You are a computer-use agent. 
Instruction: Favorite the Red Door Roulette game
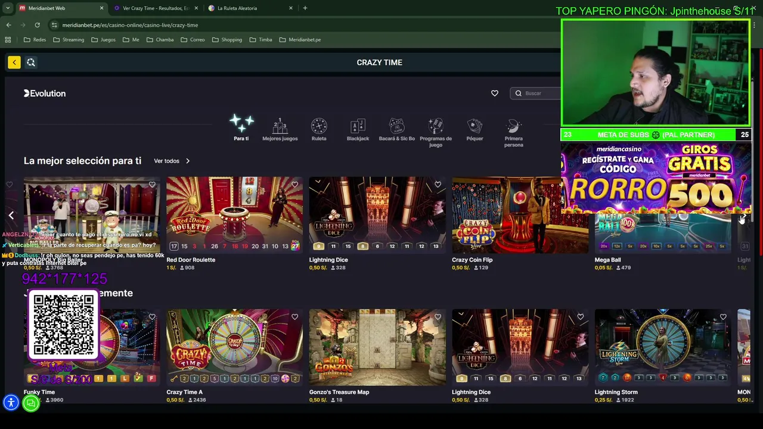(295, 185)
